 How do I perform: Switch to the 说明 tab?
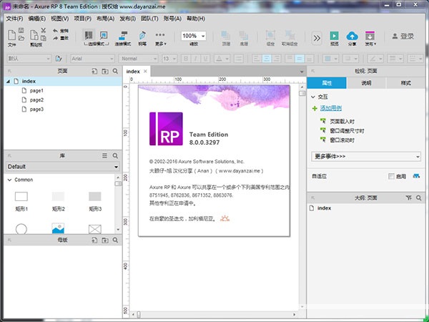[x=366, y=83]
